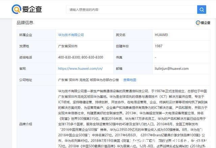The height and width of the screenshot is (148, 216).
Task: Click the fax value dash cell
Action: [181, 57]
